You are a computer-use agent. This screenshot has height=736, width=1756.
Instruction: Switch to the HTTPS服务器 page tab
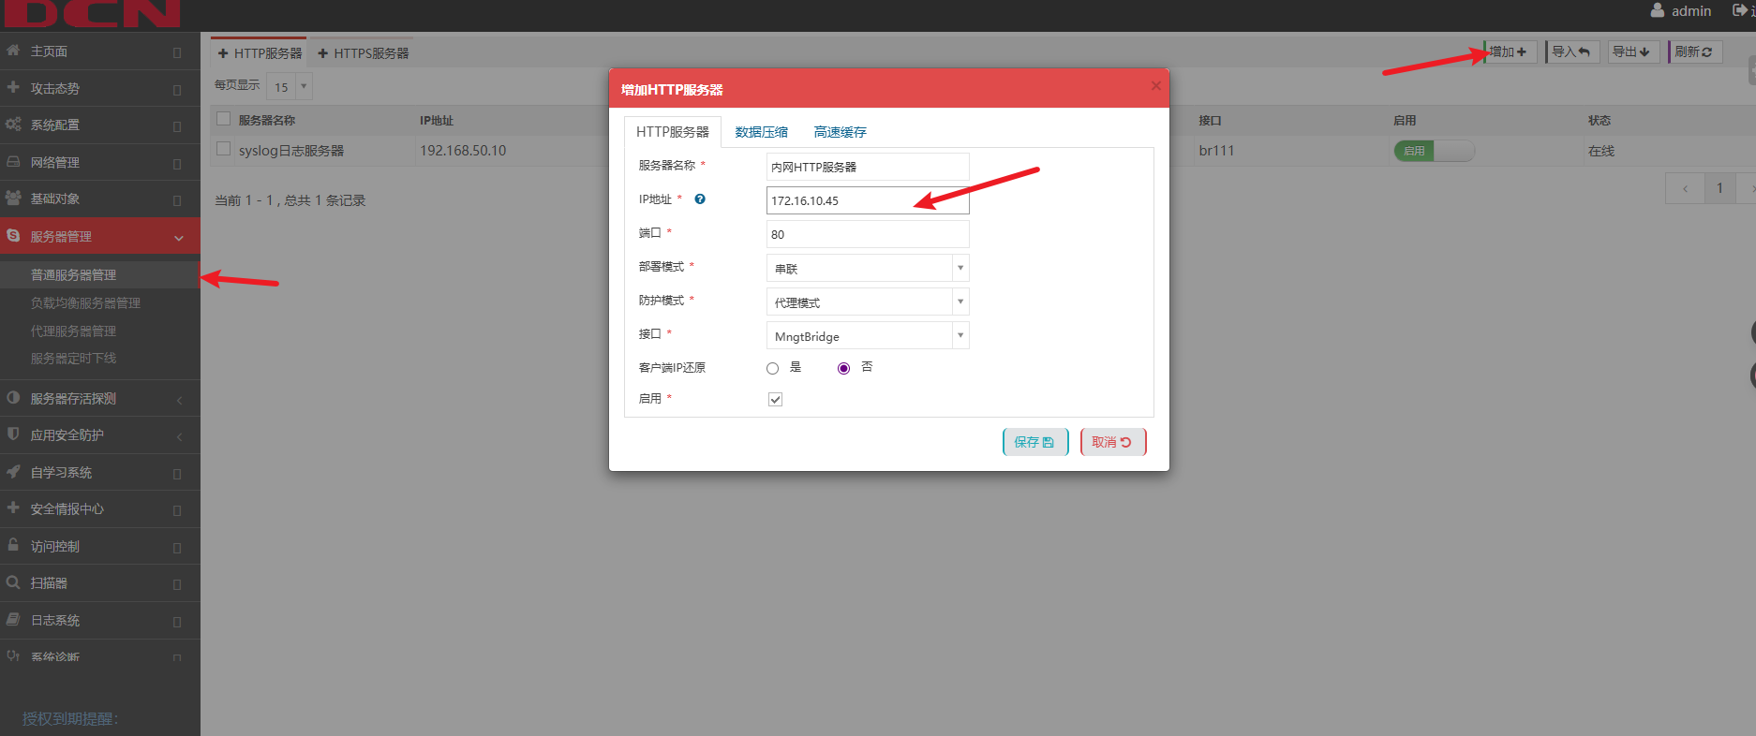tap(364, 53)
